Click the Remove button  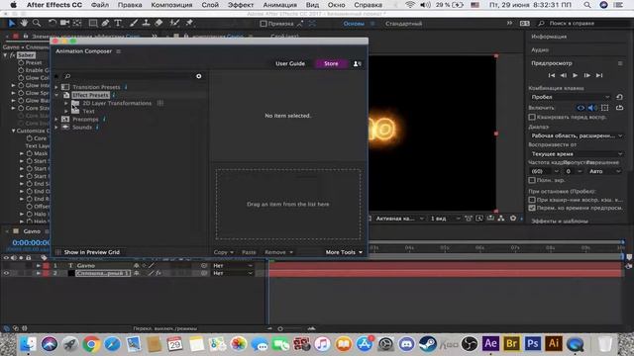pyautogui.click(x=278, y=252)
